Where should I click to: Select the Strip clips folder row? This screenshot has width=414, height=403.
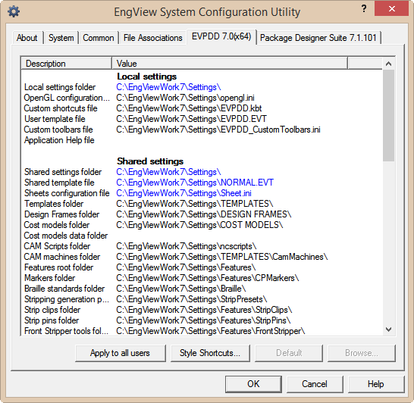click(202, 310)
